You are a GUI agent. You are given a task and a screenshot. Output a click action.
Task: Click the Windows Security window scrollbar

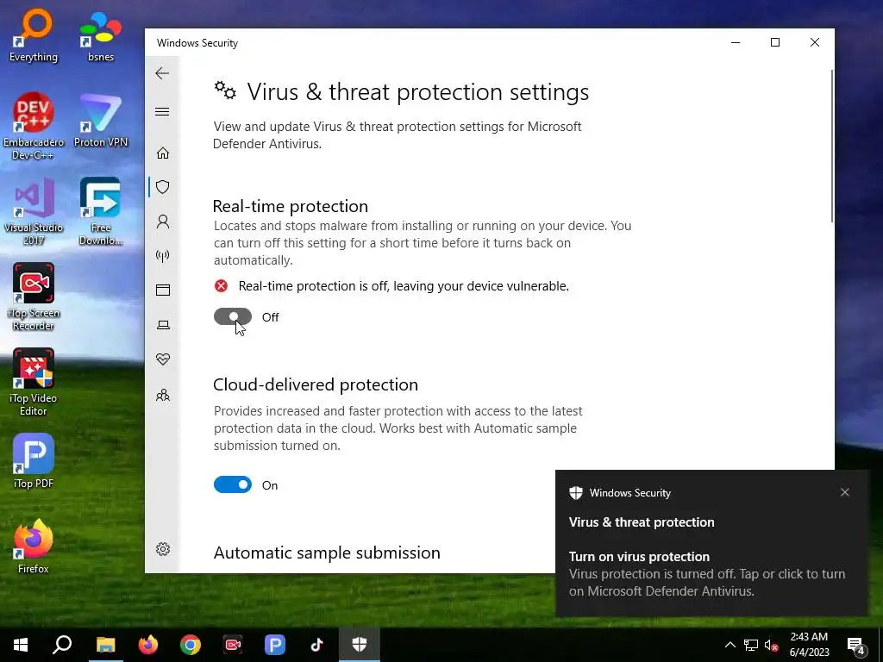(x=832, y=147)
